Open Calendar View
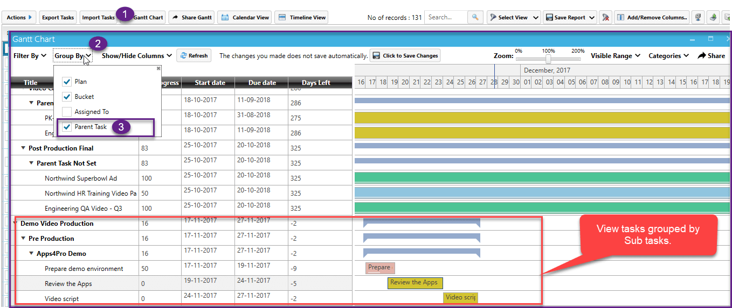This screenshot has width=732, height=308. click(x=245, y=17)
